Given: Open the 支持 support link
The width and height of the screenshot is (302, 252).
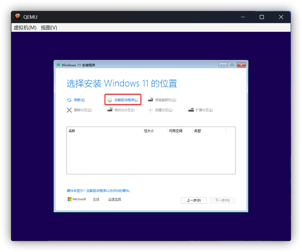Looking at the screenshot, I should coord(96,199).
